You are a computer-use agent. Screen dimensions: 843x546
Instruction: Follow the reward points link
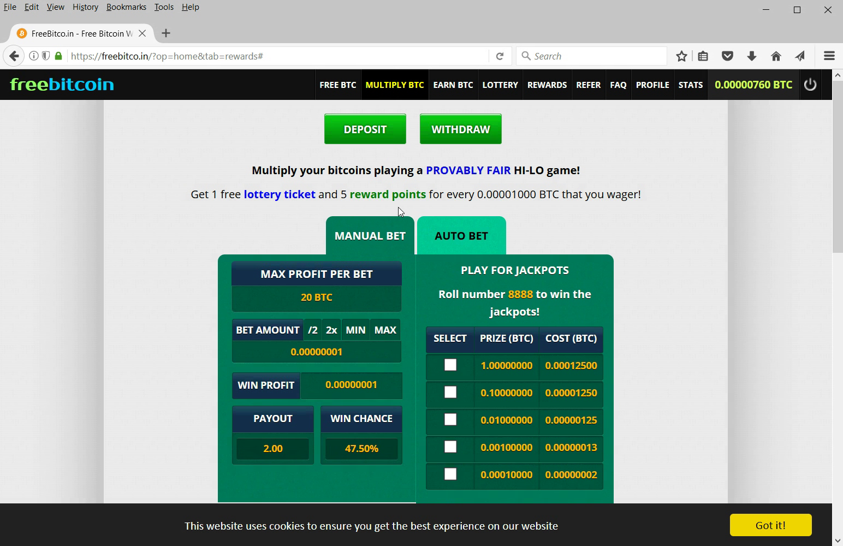pos(388,194)
